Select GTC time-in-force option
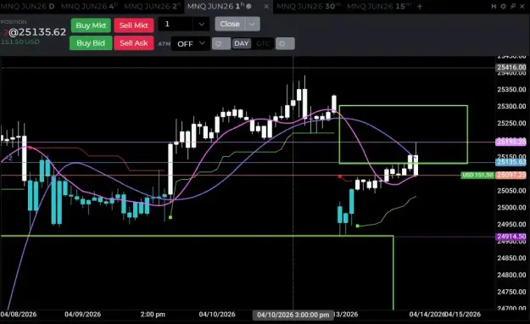This screenshot has width=530, height=324. (x=263, y=43)
